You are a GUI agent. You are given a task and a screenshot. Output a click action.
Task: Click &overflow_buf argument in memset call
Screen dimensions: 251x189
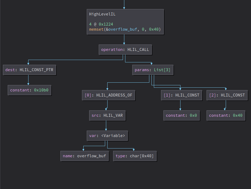[x=122, y=29]
